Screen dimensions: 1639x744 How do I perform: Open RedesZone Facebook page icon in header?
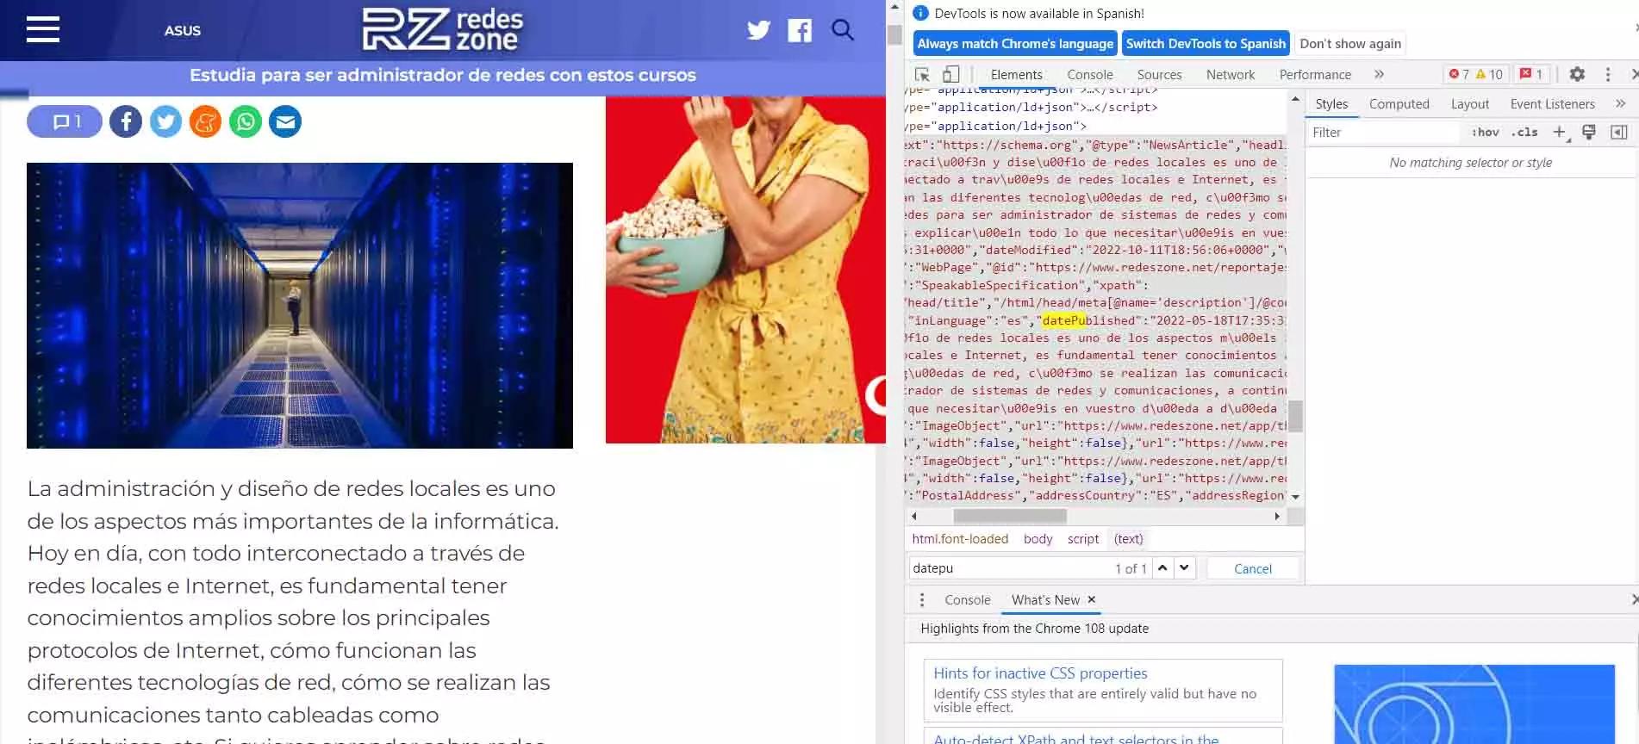click(x=800, y=30)
